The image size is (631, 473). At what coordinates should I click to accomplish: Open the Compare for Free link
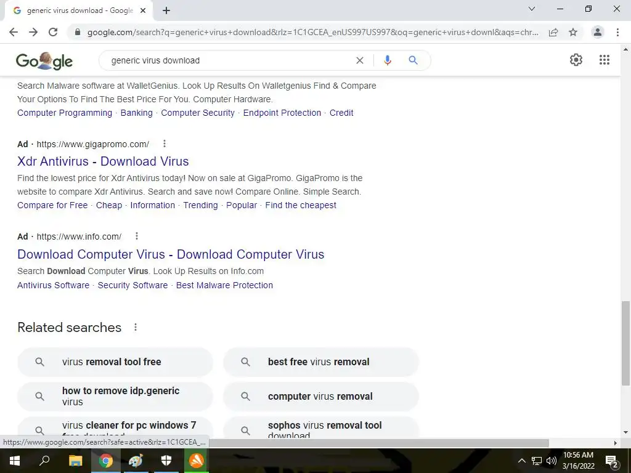pyautogui.click(x=52, y=205)
